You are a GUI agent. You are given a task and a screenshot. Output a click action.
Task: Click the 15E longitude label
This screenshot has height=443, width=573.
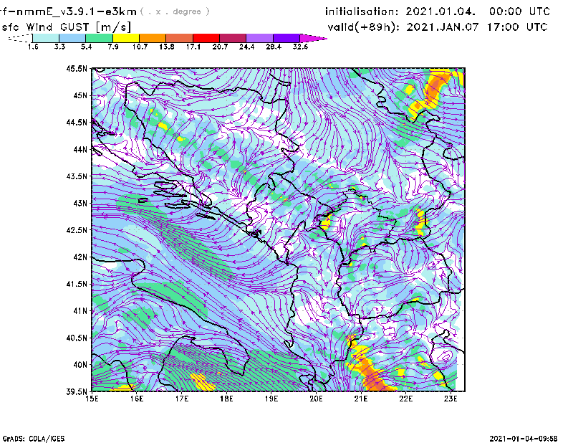[x=92, y=399]
